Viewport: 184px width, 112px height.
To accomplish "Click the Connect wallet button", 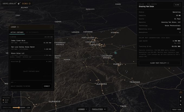I will pyautogui.click(x=47, y=86).
